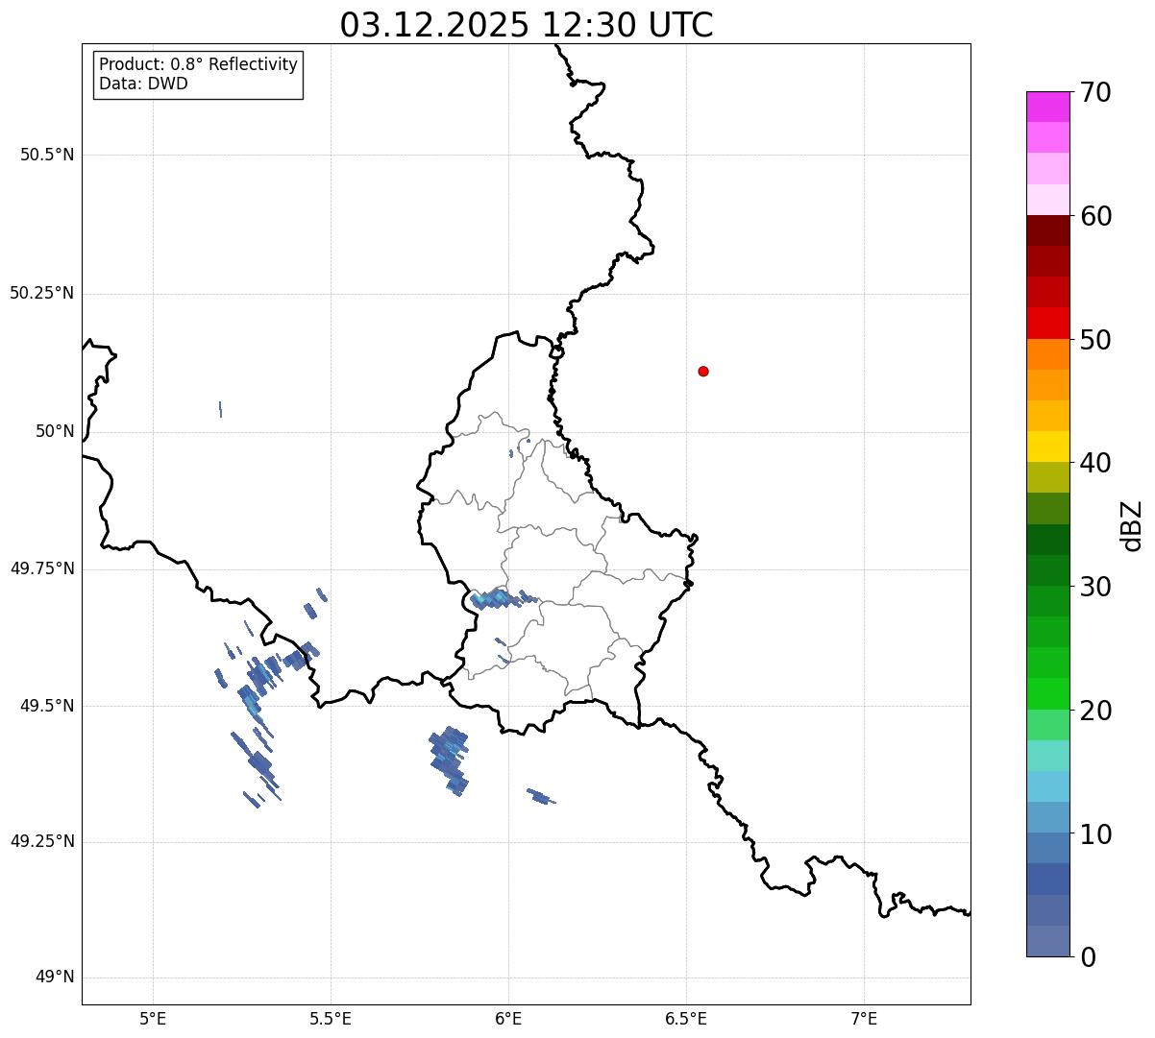Click the colorbar tick label "50"
The image size is (1155, 1038).
pyautogui.click(x=1095, y=340)
